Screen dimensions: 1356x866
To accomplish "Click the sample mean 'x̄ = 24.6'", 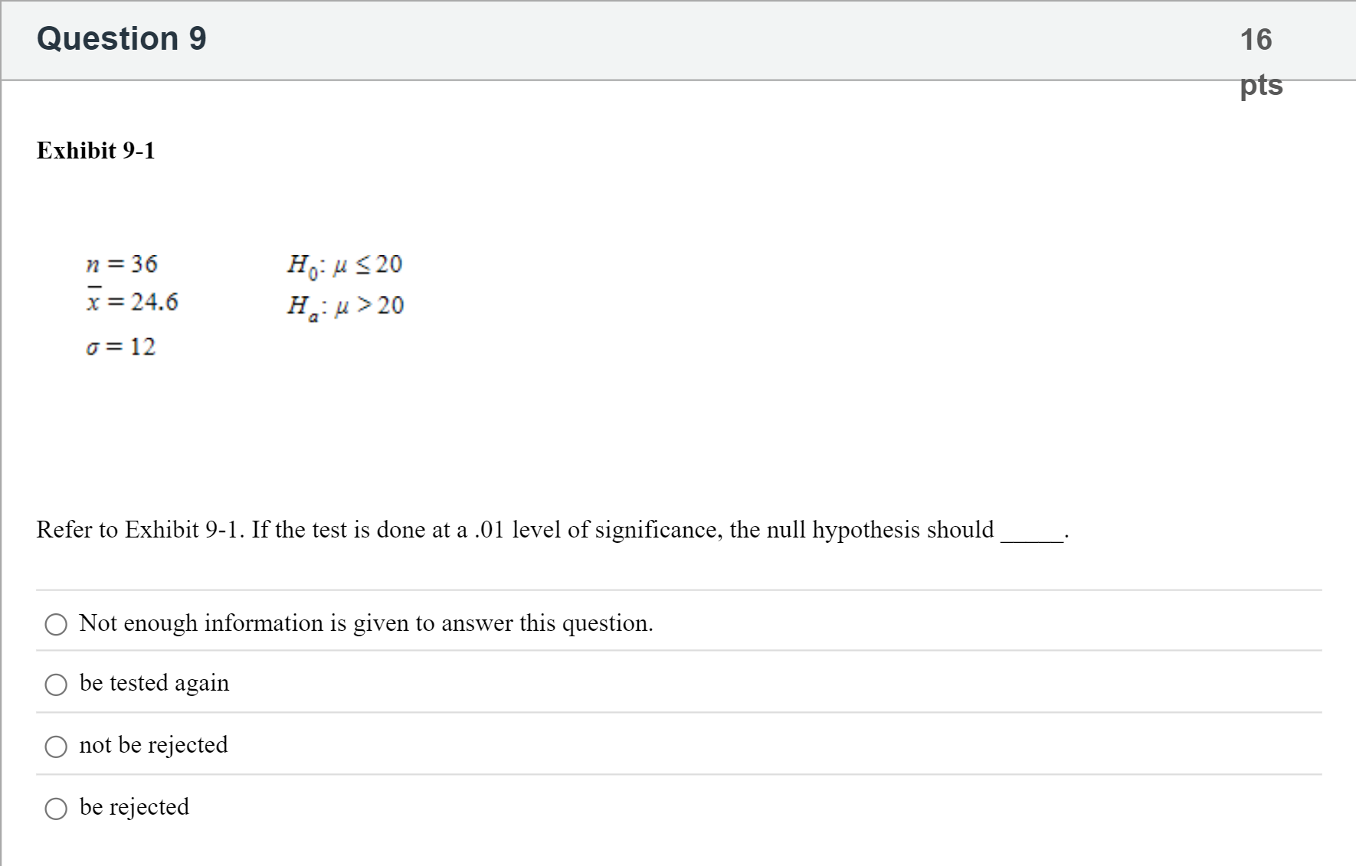I will (132, 302).
